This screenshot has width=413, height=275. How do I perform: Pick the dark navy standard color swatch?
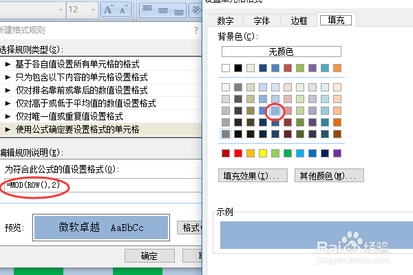(325, 153)
